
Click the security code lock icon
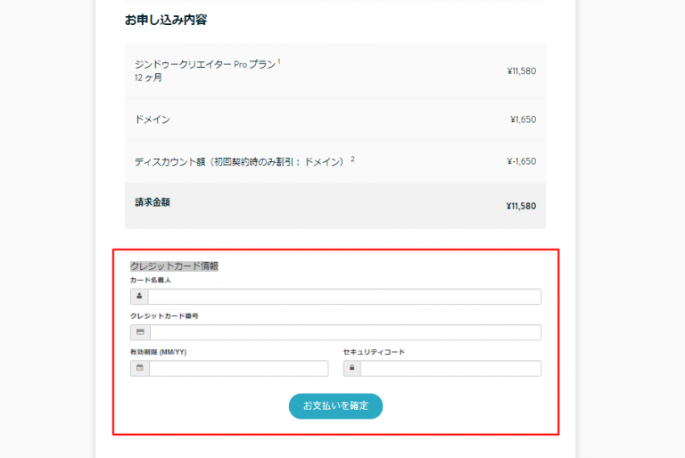[351, 368]
